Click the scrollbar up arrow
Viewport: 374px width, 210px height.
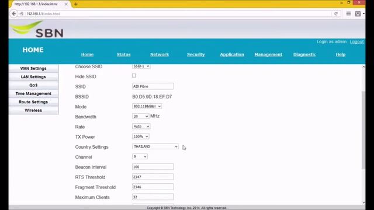pos(363,67)
